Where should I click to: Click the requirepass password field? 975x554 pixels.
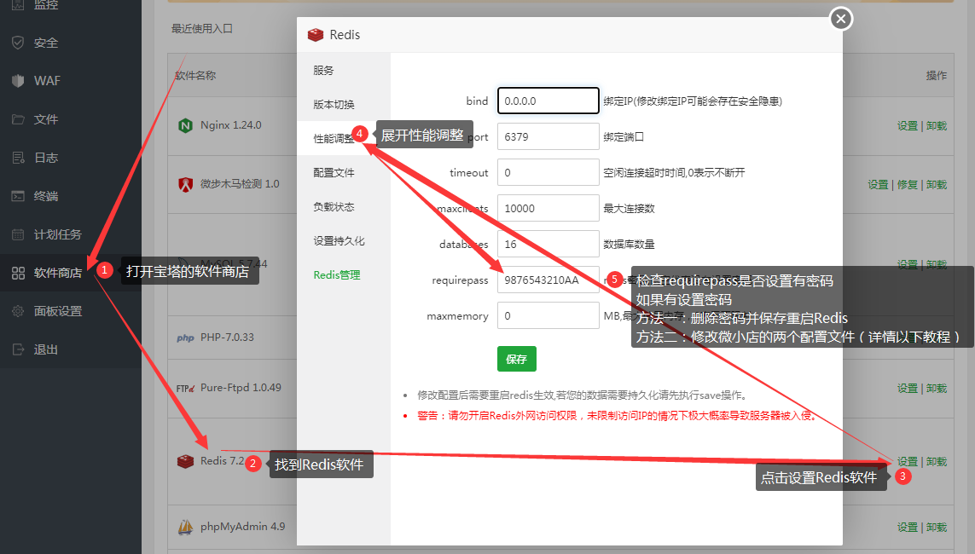[x=548, y=280]
